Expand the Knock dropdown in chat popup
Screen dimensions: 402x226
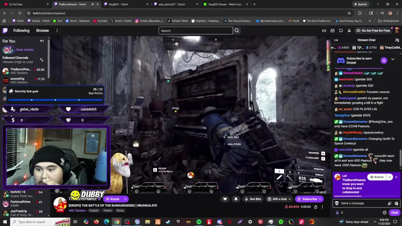pos(390,177)
